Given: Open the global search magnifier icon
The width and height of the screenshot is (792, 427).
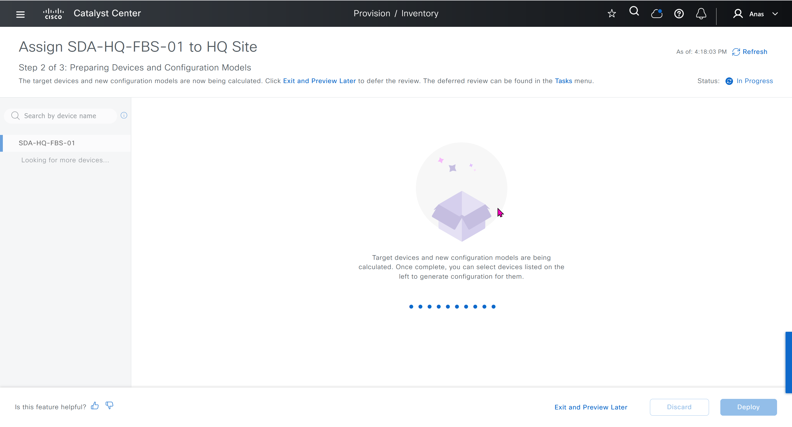Looking at the screenshot, I should click(634, 12).
